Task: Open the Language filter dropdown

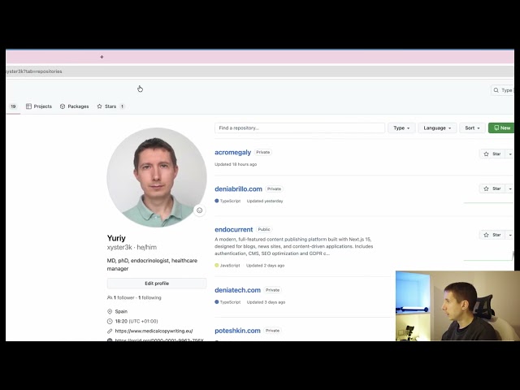Action: click(437, 128)
